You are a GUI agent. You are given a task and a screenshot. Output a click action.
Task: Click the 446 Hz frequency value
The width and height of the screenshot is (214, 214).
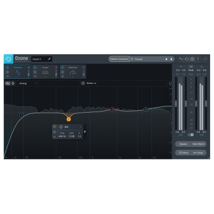coord(62,136)
